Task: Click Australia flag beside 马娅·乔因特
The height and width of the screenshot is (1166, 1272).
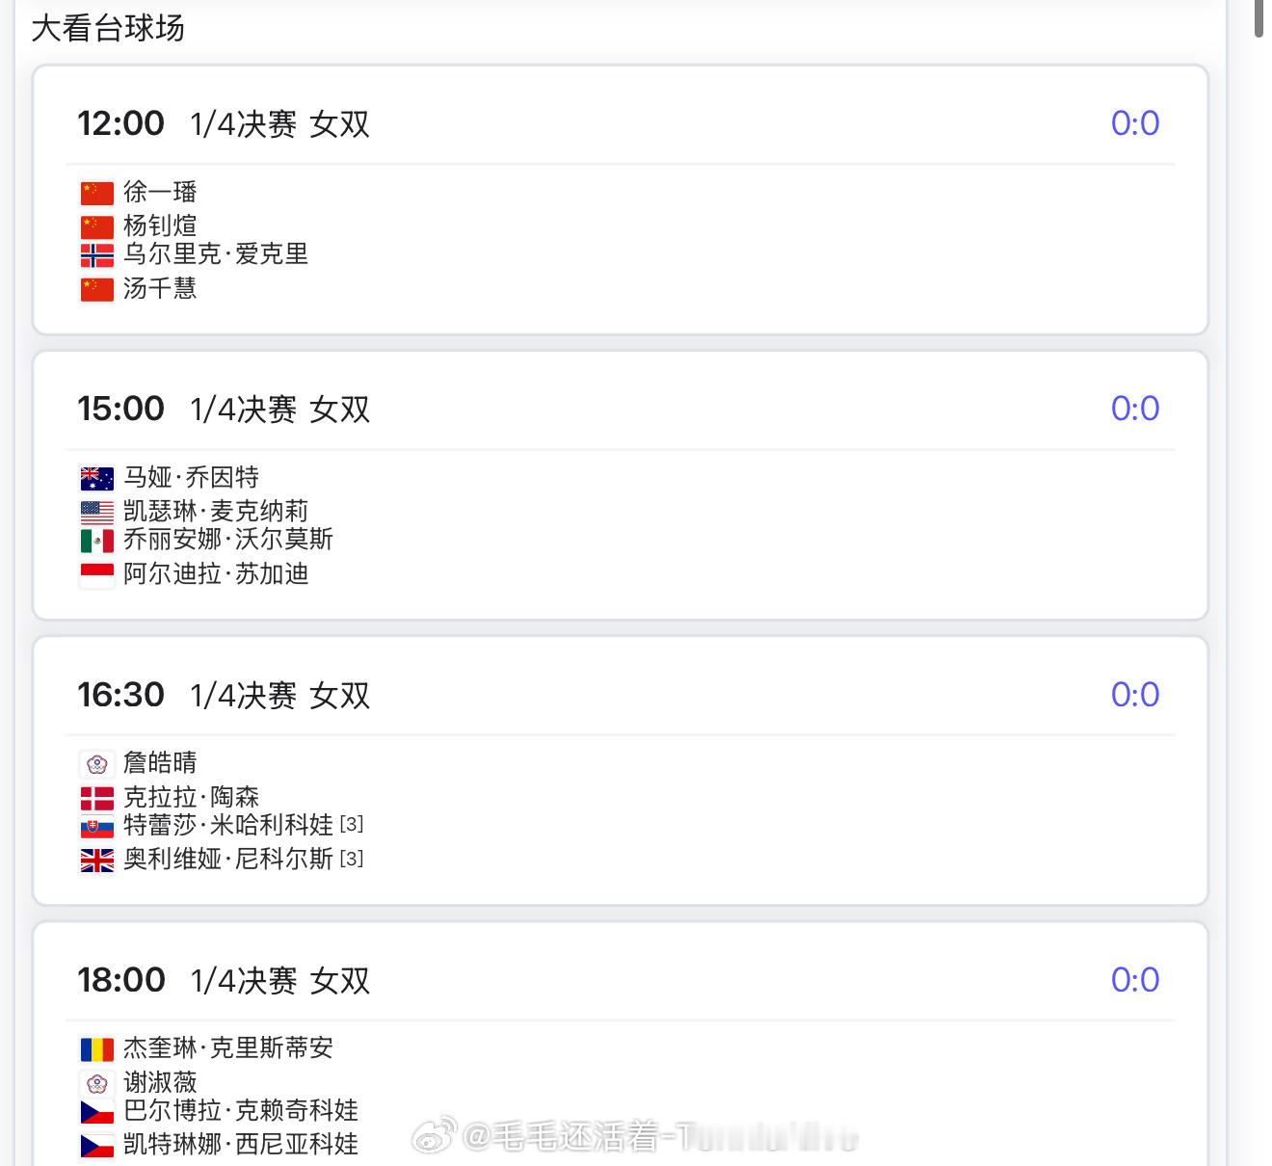Action: pyautogui.click(x=97, y=478)
